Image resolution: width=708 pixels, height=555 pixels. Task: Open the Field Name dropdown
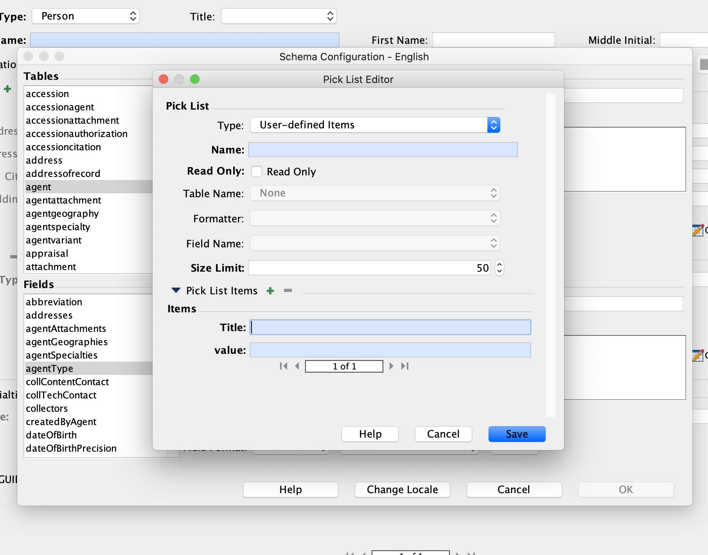pos(494,243)
